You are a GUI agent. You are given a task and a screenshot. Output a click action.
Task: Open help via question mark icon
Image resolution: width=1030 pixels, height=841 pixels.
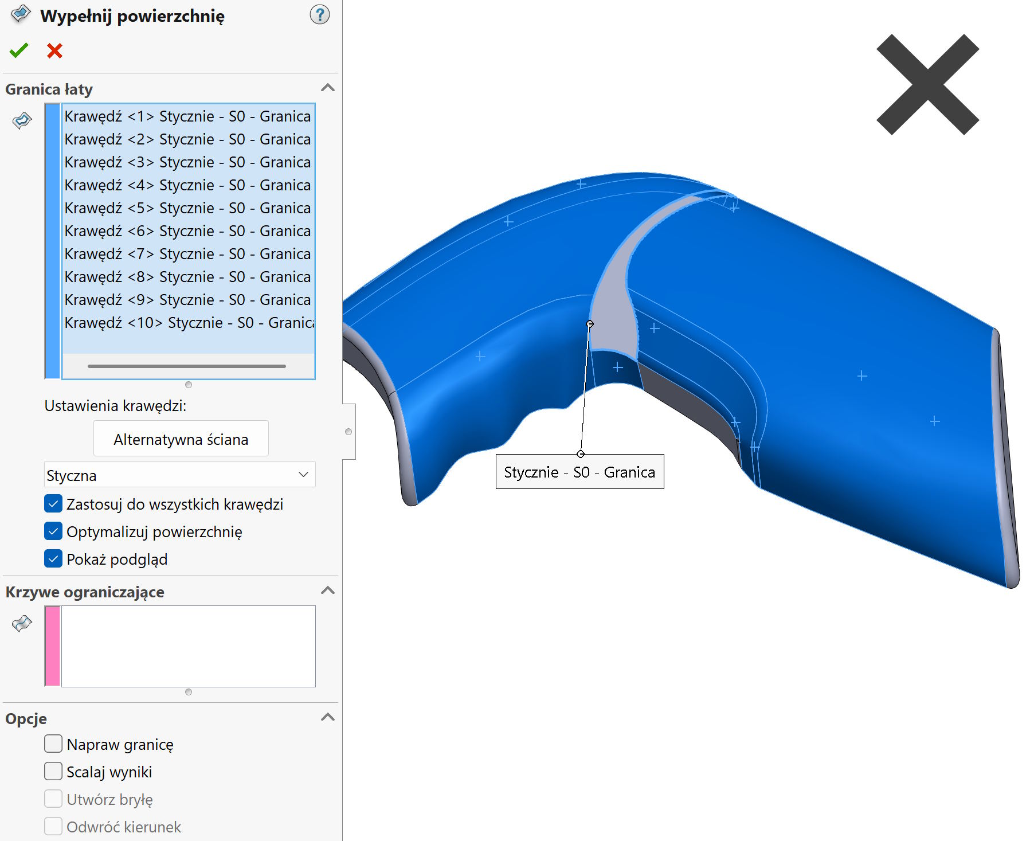(x=319, y=15)
